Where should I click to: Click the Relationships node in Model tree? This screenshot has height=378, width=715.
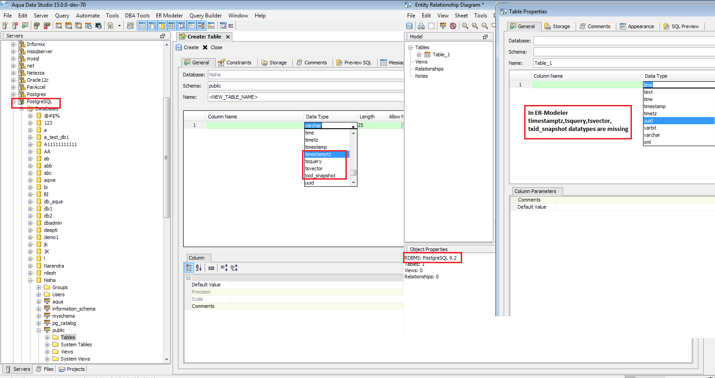point(429,69)
